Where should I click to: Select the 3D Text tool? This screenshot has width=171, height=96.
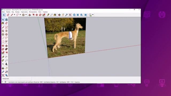[6, 64]
